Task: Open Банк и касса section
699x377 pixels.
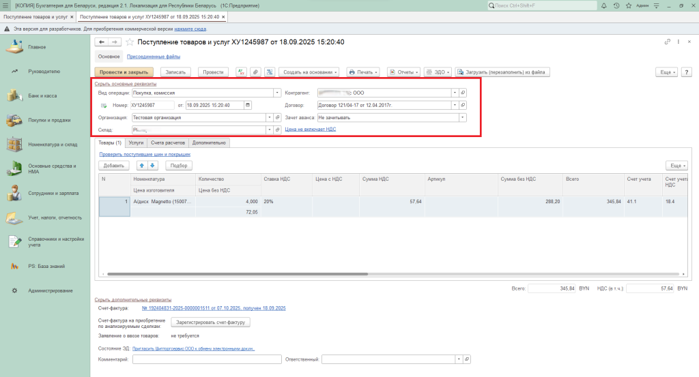Action: [x=42, y=95]
